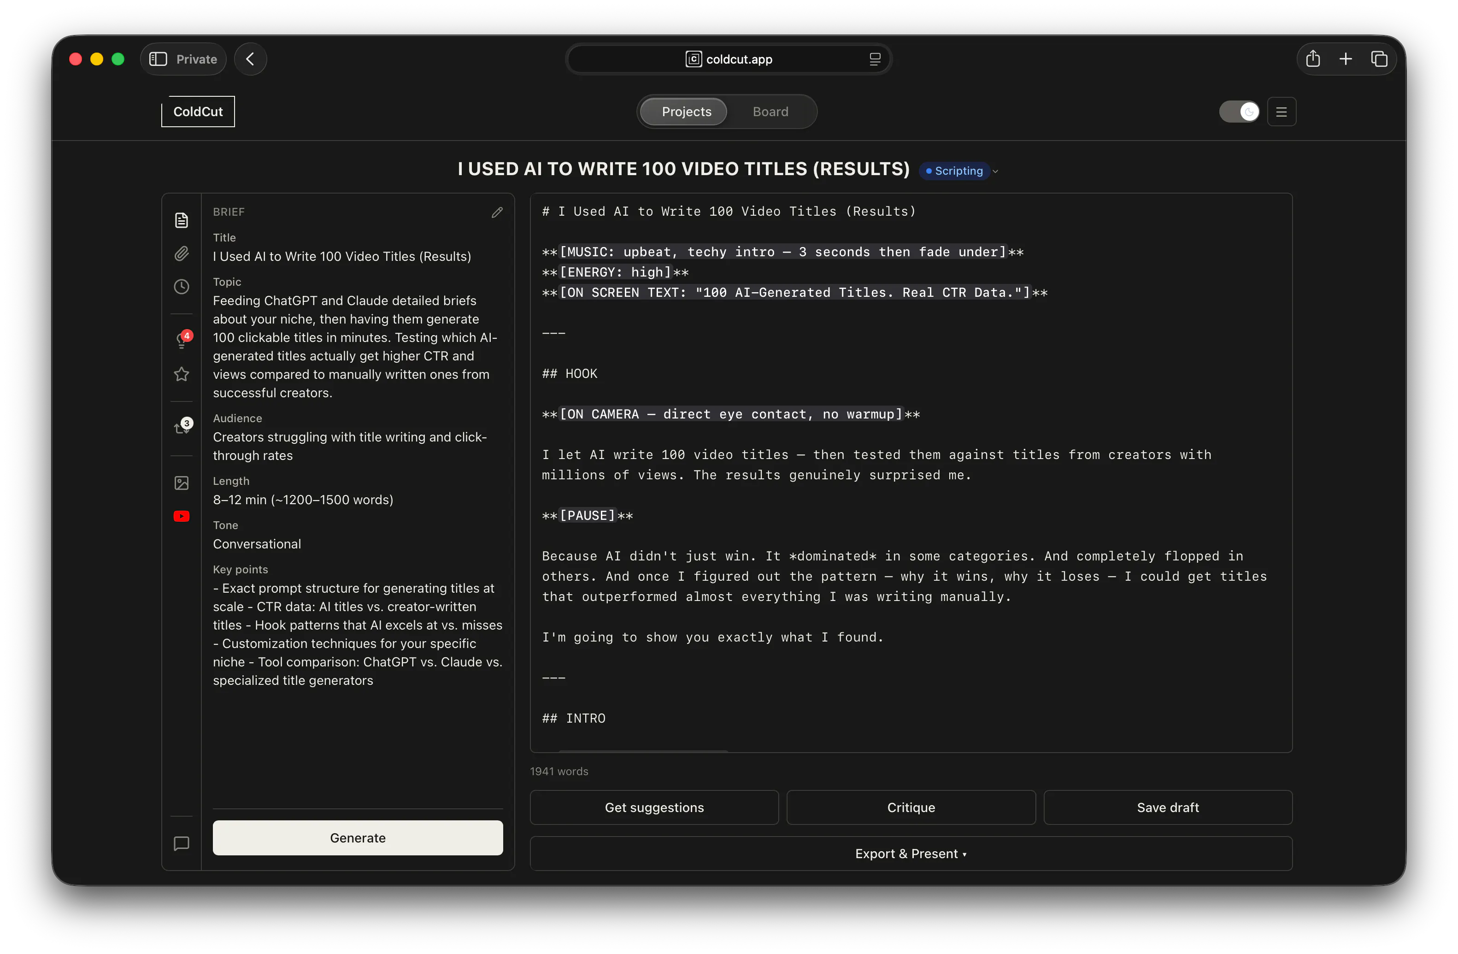Click "I'm going to show you" line
Image resolution: width=1458 pixels, height=954 pixels.
click(x=712, y=637)
